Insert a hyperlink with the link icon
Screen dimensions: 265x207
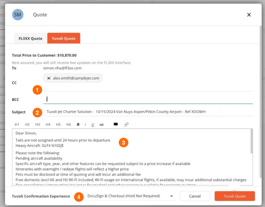pos(126,125)
